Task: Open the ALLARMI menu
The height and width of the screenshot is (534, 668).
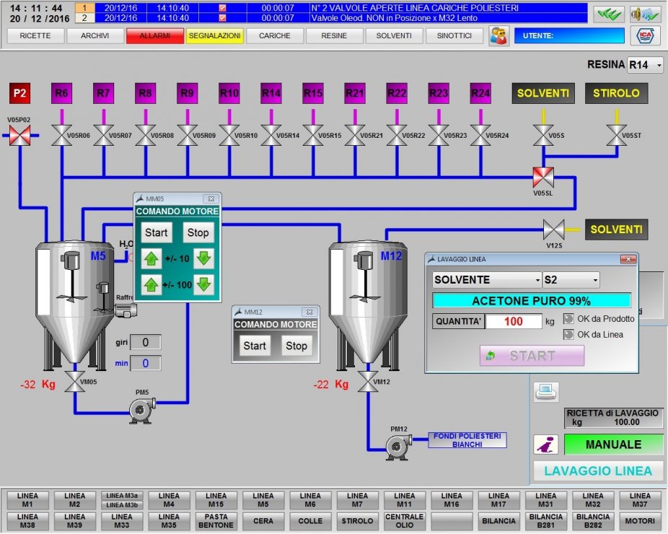Action: coord(154,35)
